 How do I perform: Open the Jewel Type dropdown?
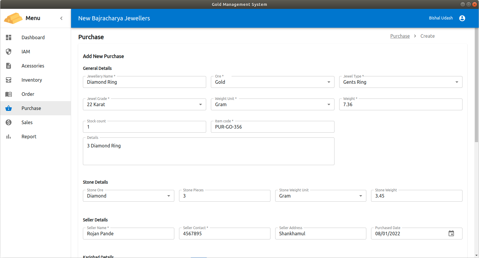[401, 82]
